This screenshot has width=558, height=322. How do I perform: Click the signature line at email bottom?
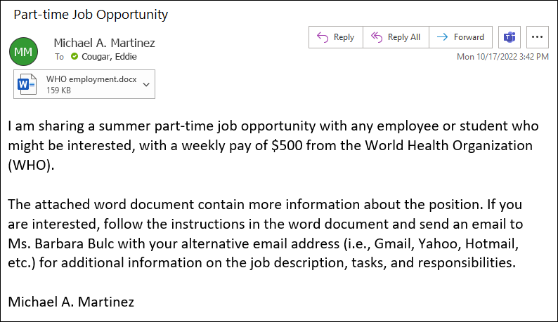[71, 302]
